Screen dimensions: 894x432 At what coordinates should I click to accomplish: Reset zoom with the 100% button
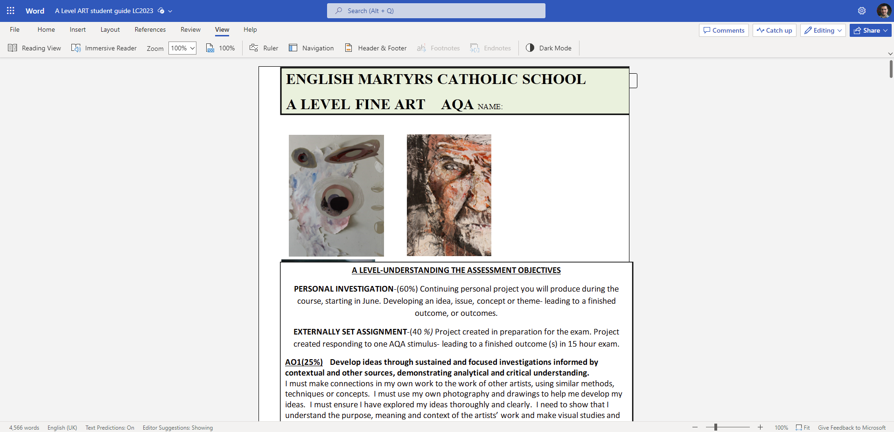pos(221,48)
